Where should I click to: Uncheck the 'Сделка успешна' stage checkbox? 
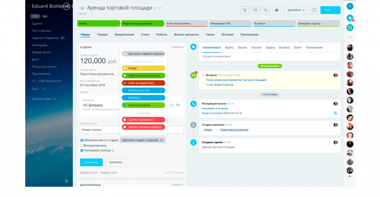point(125,105)
